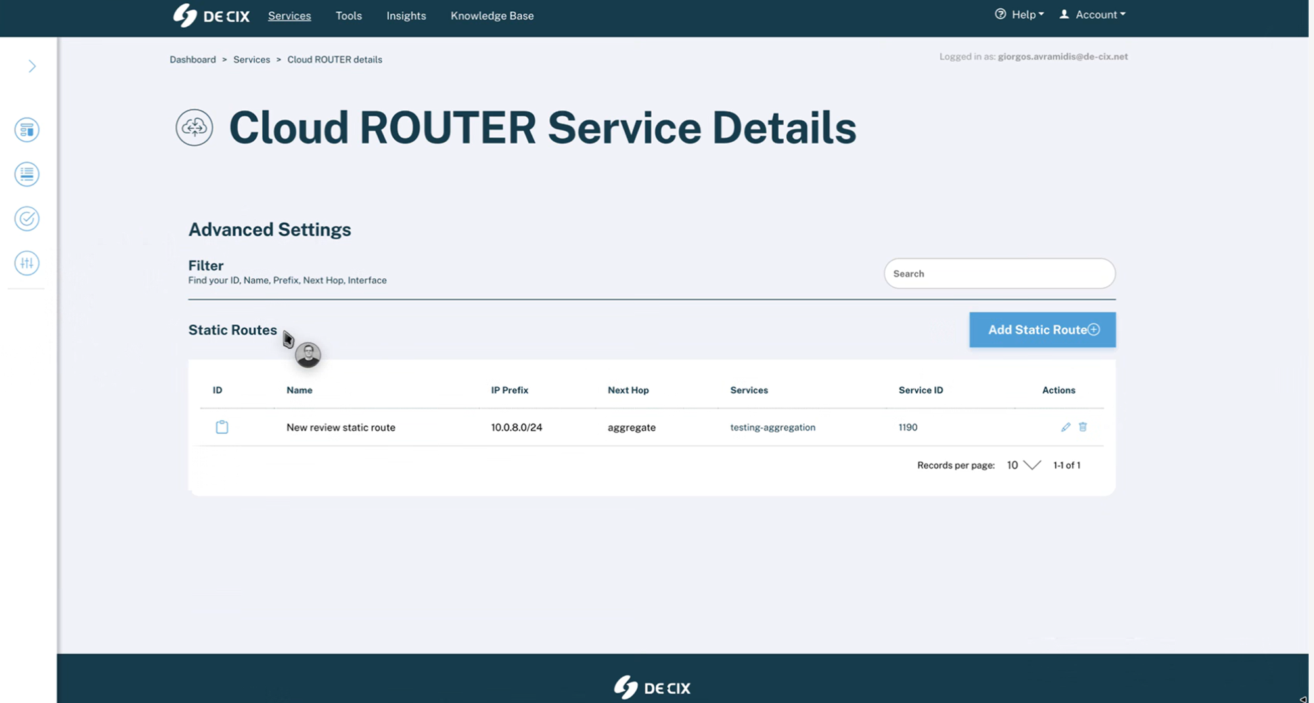Open the Tools menu
This screenshot has width=1314, height=703.
349,16
